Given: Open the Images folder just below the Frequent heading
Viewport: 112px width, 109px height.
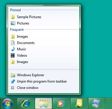Looking at the screenshot, I should [44, 37].
